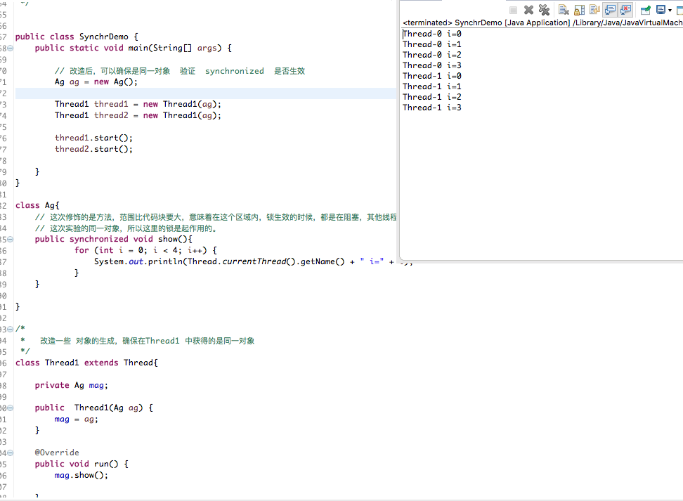Click the "mag = ag;" assignment
Image resolution: width=683 pixels, height=501 pixels.
pyautogui.click(x=76, y=419)
